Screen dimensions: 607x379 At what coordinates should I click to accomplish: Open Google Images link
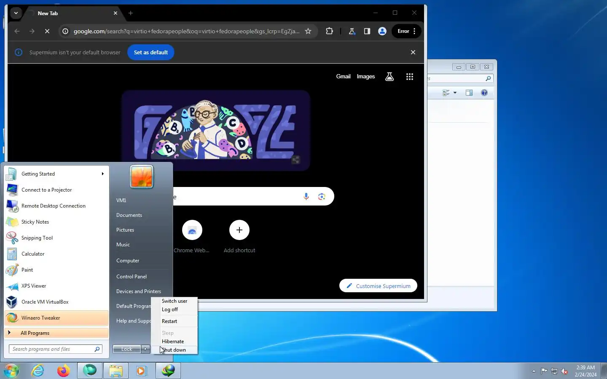[366, 76]
